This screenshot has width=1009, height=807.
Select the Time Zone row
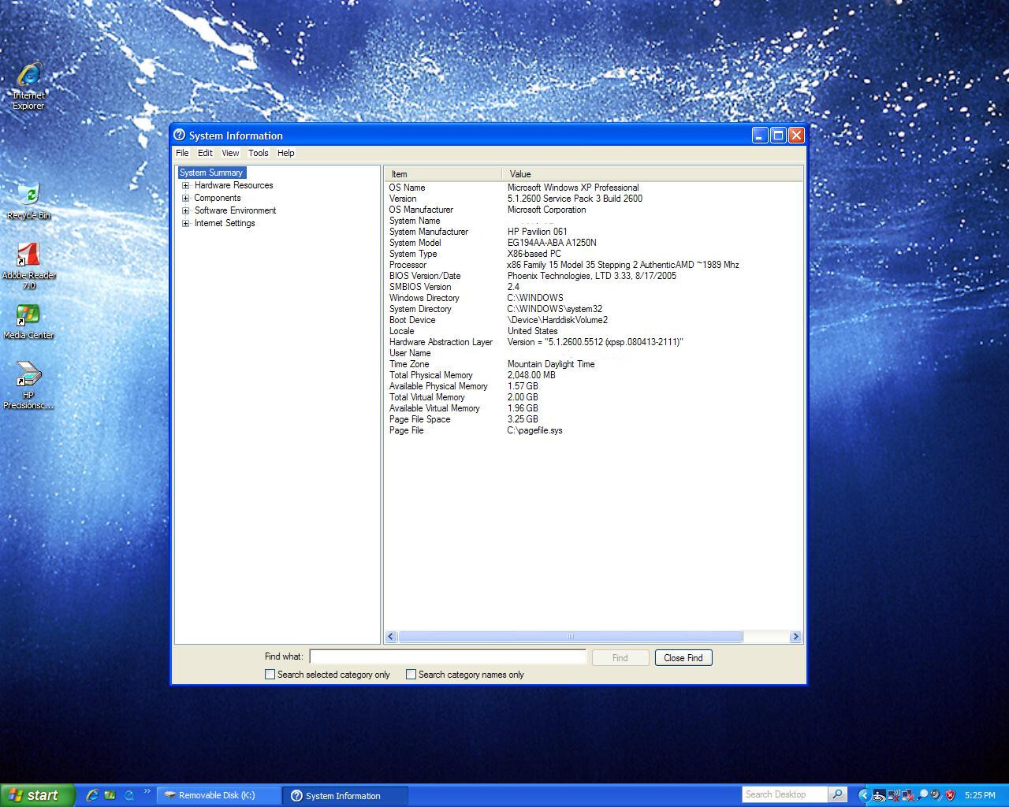593,364
